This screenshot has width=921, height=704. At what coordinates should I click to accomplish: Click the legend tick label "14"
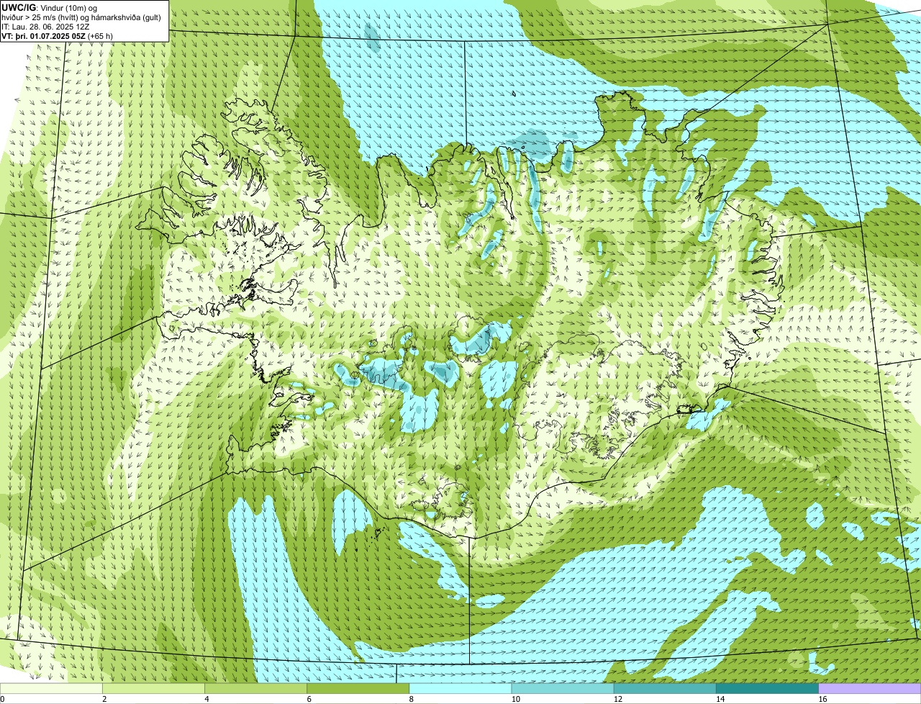(720, 699)
